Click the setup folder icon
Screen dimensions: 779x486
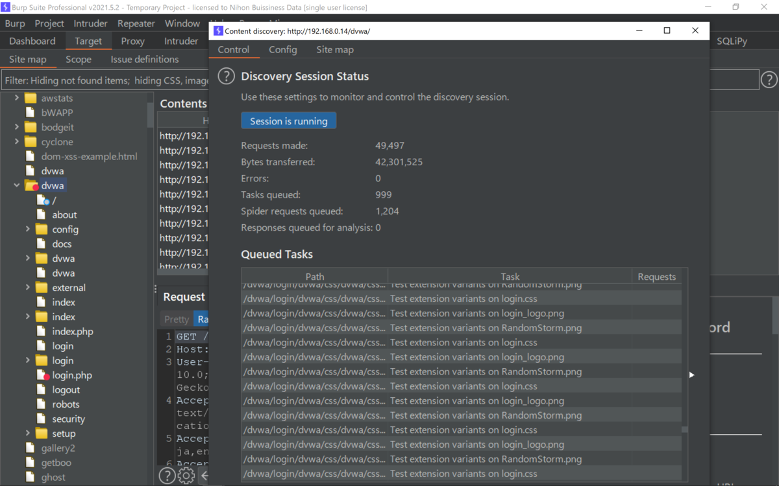coord(42,434)
